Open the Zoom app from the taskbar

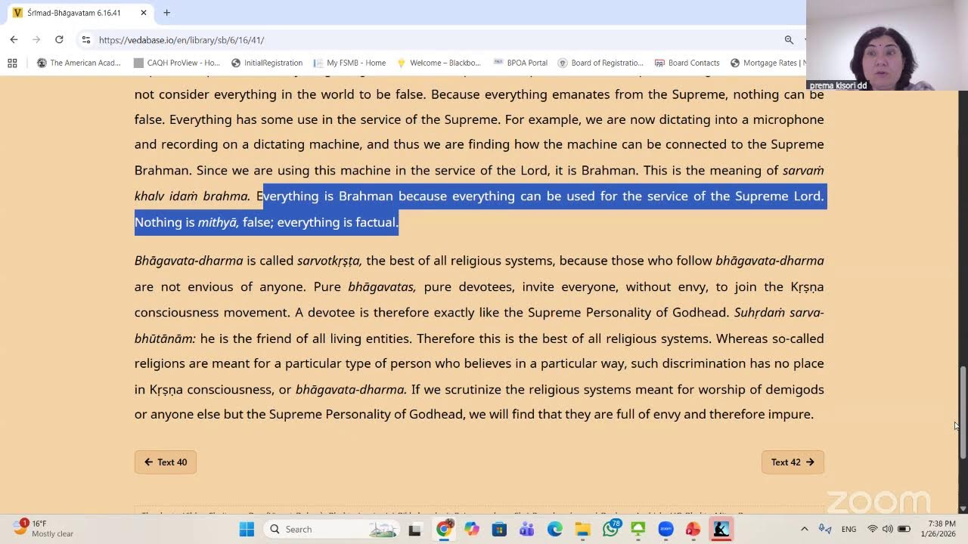(x=665, y=529)
